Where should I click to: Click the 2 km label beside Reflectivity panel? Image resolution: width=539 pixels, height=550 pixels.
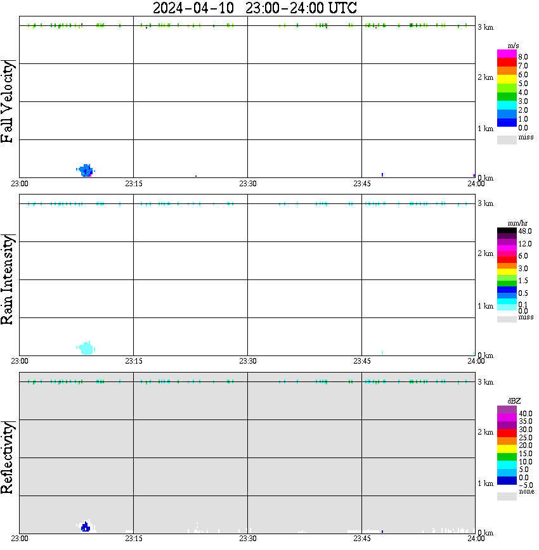[486, 432]
